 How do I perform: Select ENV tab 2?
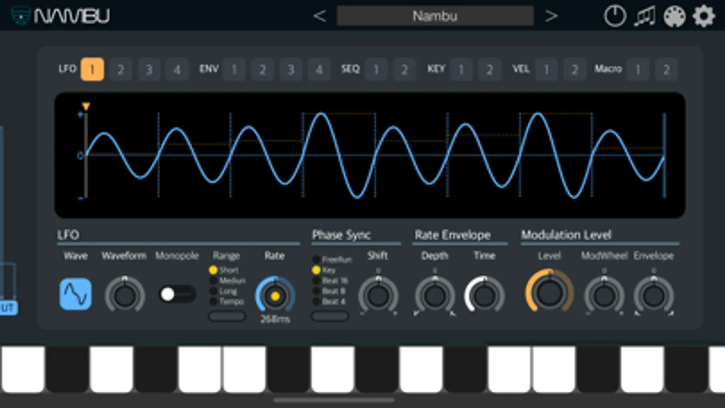(262, 69)
